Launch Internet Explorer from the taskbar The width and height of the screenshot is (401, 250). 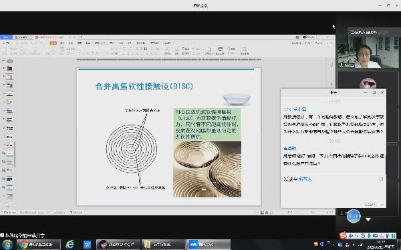click(70, 245)
